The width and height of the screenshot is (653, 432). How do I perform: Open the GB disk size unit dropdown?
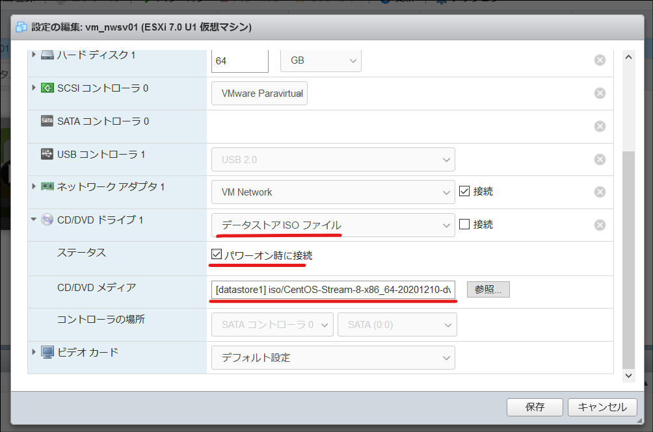click(x=321, y=60)
